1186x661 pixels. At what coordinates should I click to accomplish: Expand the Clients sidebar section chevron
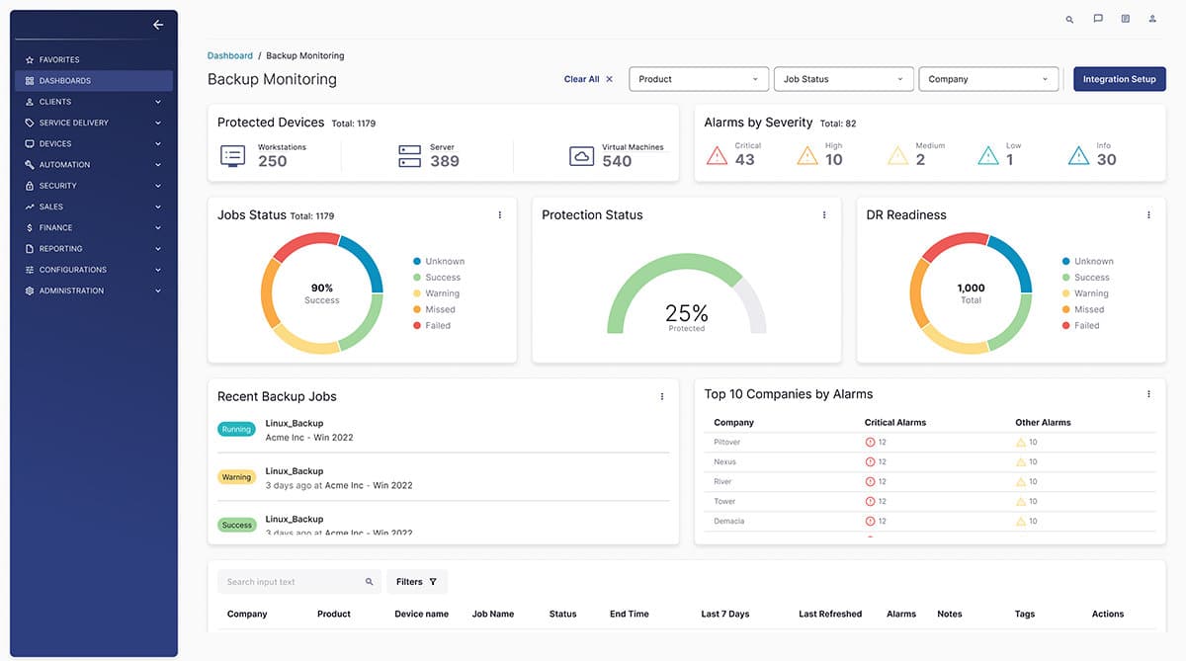pos(158,102)
